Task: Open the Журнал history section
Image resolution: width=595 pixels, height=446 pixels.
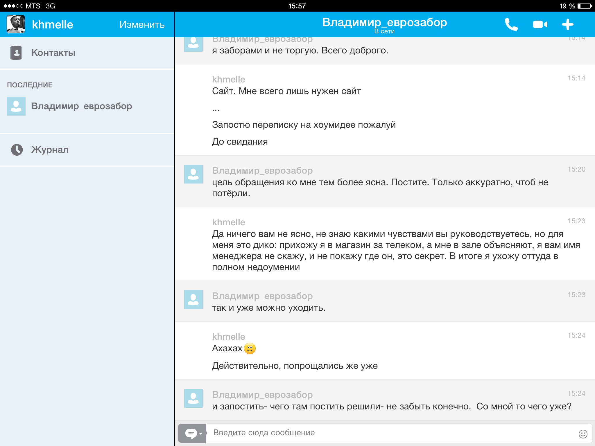Action: (x=50, y=150)
